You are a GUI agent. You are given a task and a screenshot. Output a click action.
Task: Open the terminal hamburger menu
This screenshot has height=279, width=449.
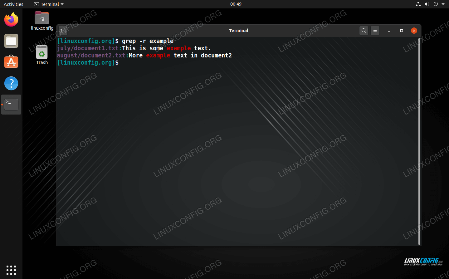point(375,31)
